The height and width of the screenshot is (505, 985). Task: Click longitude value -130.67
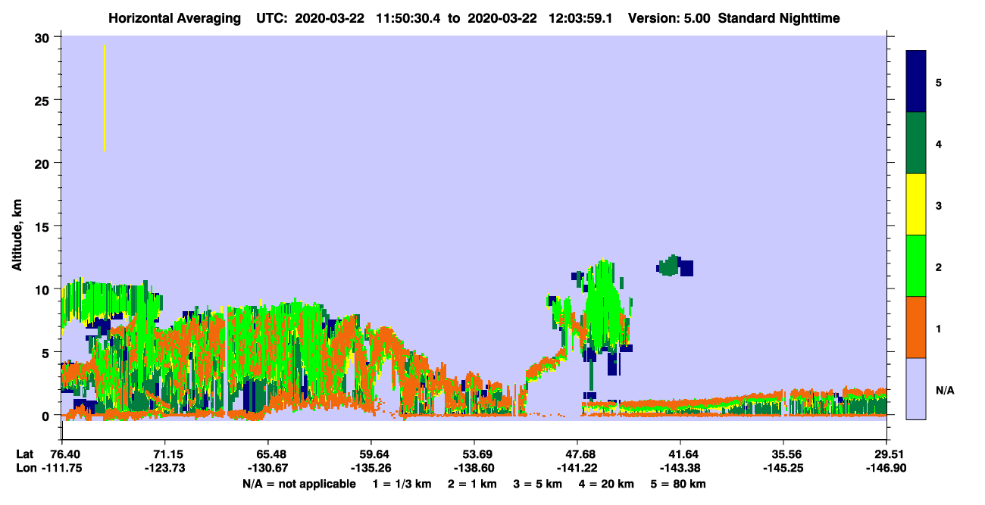tap(267, 468)
